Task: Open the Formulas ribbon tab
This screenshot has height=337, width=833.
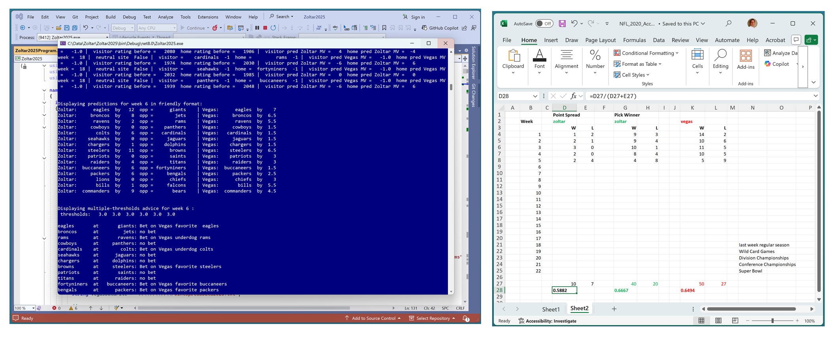Action: point(634,40)
